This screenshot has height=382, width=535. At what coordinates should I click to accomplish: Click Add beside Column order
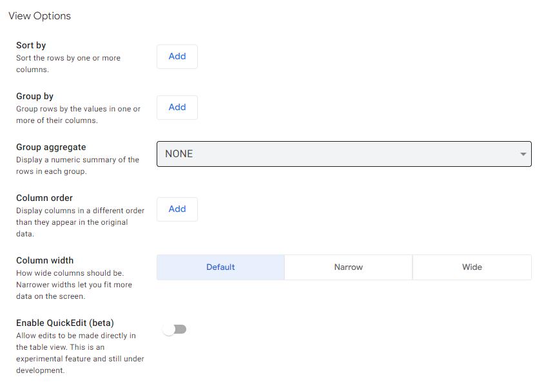tap(177, 209)
